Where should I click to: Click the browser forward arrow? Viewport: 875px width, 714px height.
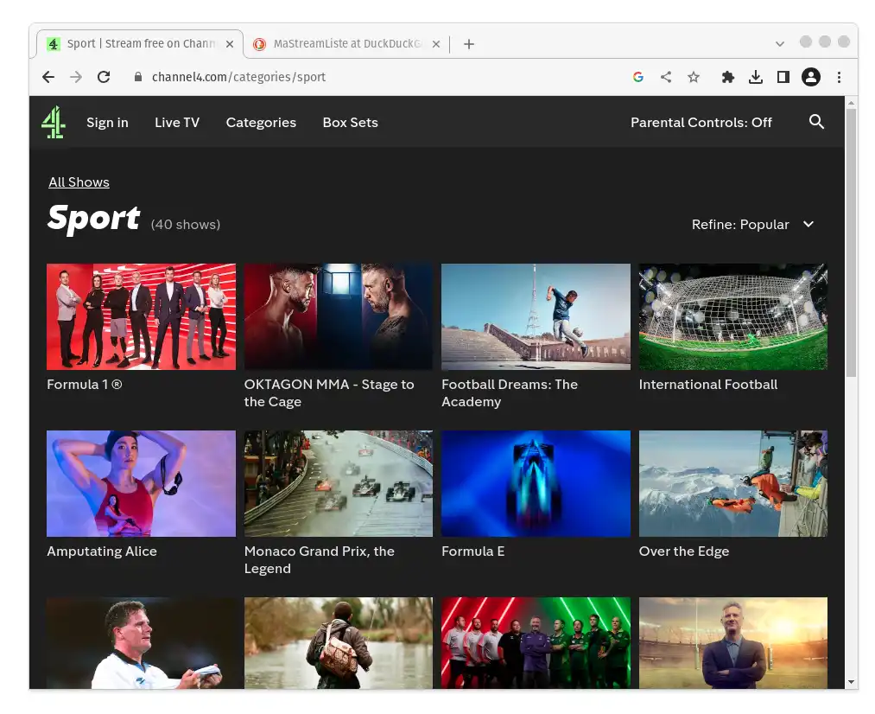(x=76, y=77)
